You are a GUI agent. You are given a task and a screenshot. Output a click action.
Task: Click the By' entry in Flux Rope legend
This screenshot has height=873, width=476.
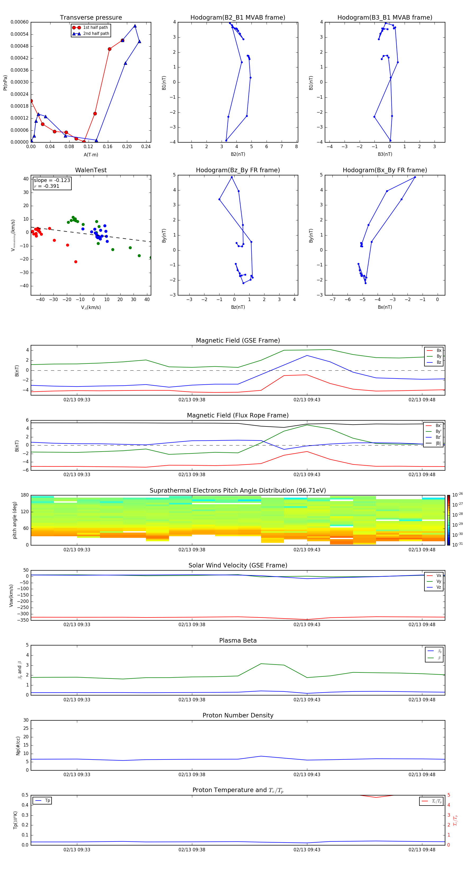point(434,431)
